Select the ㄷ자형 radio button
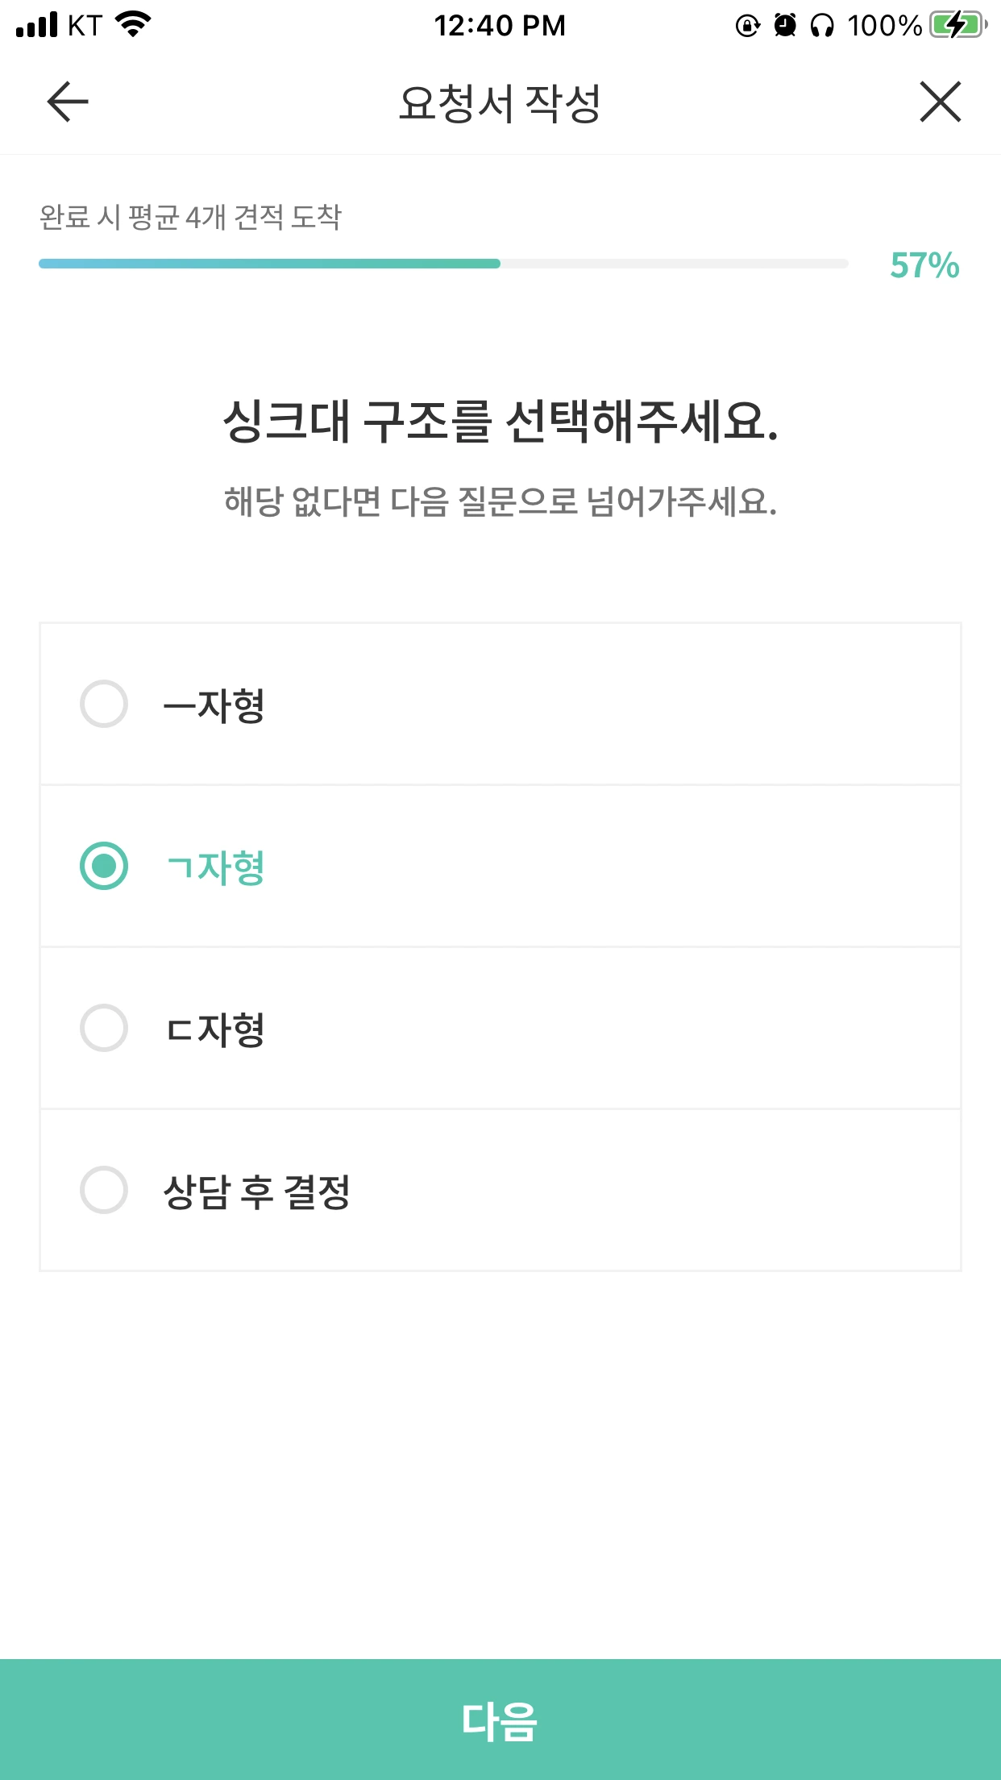Viewport: 1001px width, 1780px height. click(104, 1028)
